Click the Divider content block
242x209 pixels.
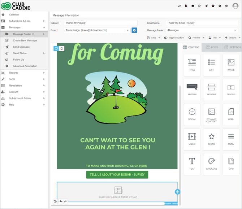point(211,89)
